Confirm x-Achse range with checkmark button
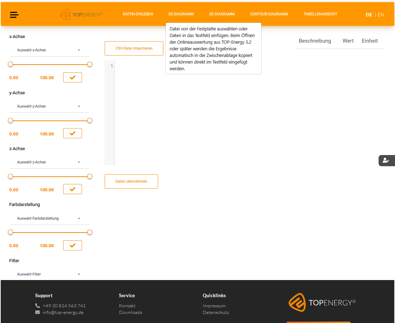This screenshot has width=395, height=323. [x=73, y=78]
